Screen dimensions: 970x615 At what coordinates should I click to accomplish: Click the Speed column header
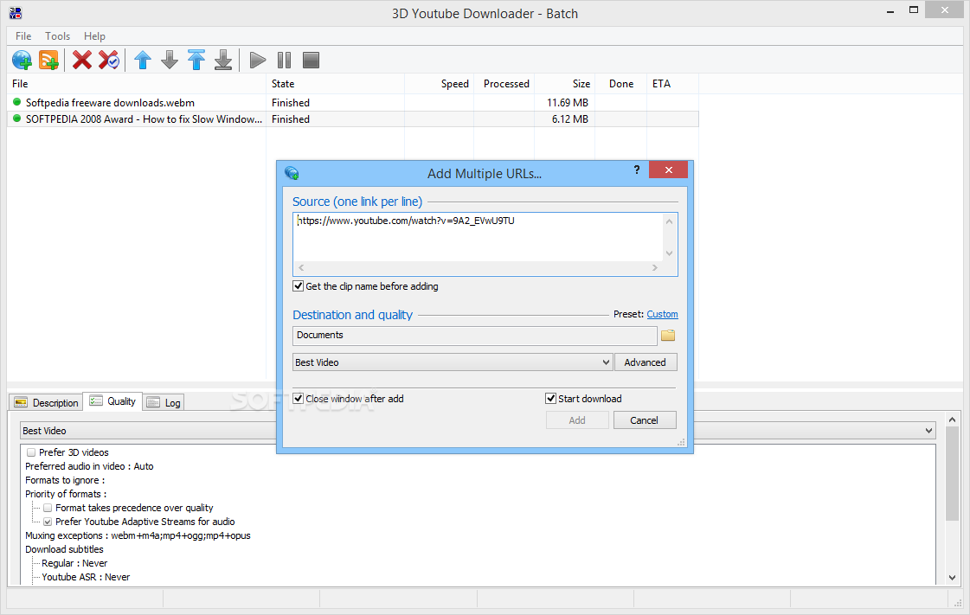[x=440, y=83]
